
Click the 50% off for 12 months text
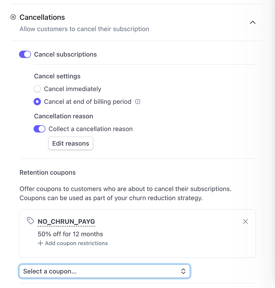click(70, 234)
